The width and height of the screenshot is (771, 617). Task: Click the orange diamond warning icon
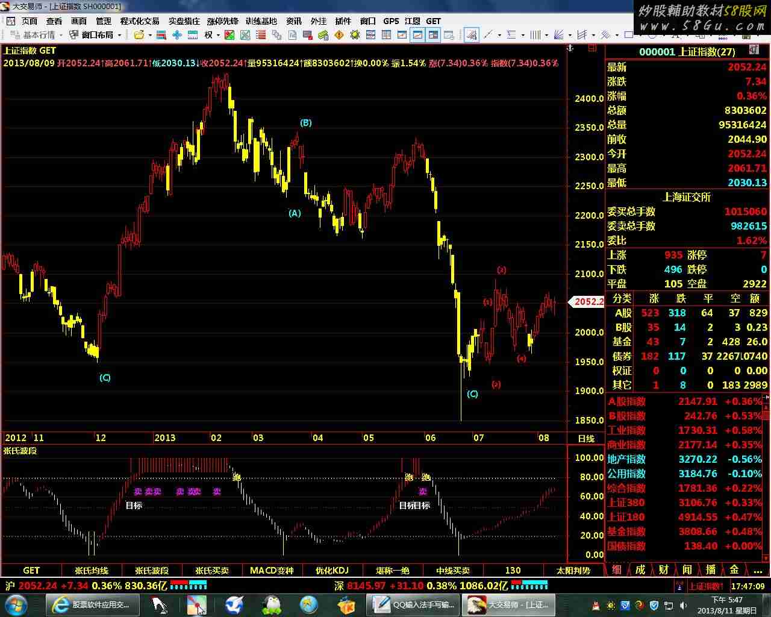(339, 35)
